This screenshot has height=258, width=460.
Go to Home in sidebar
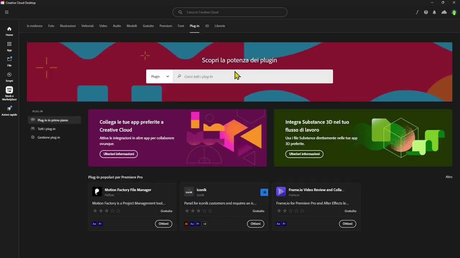click(9, 32)
